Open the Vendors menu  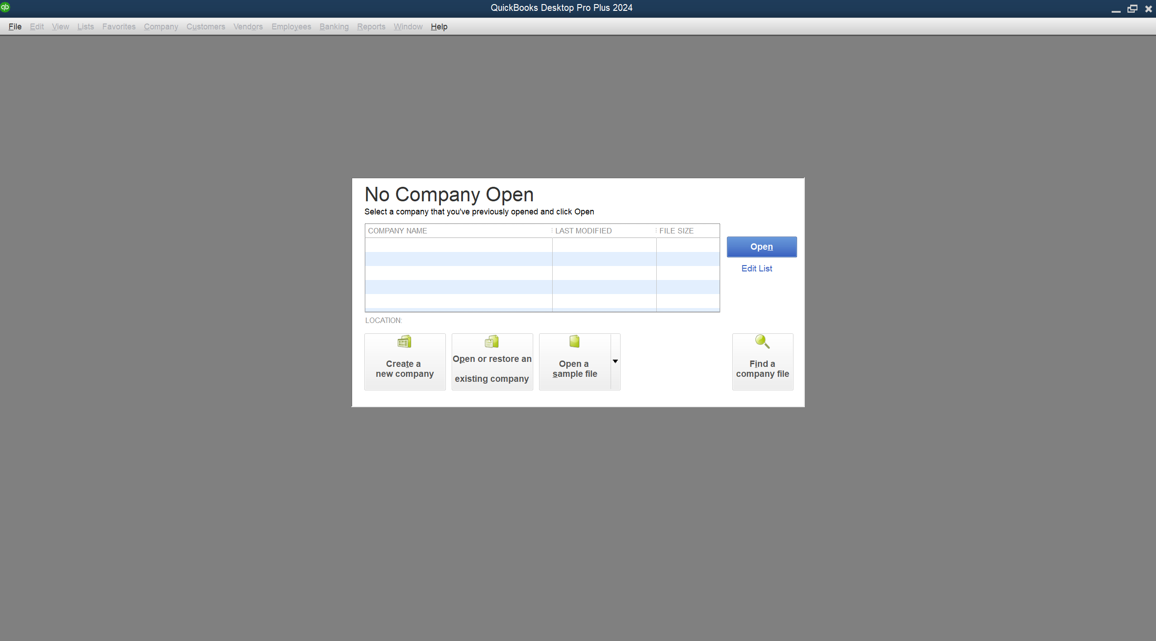[x=248, y=27]
